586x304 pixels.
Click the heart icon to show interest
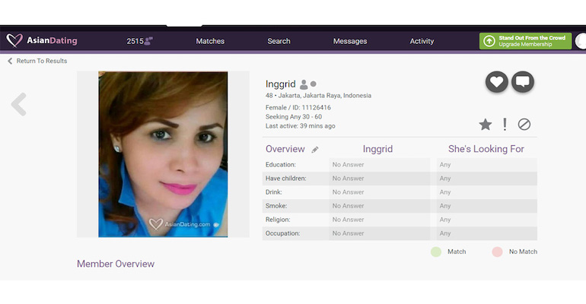pyautogui.click(x=496, y=82)
